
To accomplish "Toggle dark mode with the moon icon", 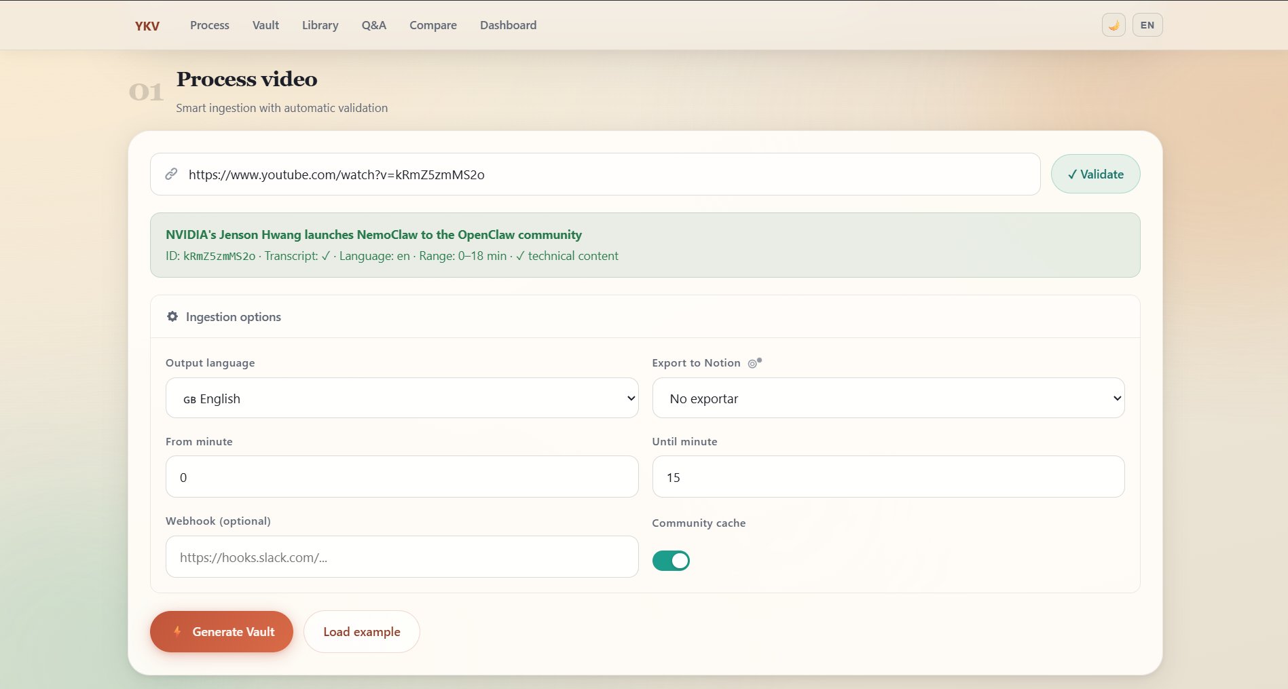I will pyautogui.click(x=1113, y=24).
